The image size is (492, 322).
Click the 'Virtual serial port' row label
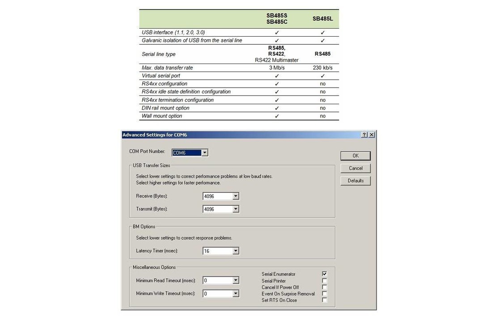coord(161,76)
